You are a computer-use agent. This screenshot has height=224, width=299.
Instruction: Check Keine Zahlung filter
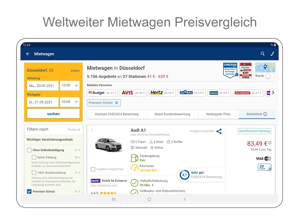click(x=34, y=157)
